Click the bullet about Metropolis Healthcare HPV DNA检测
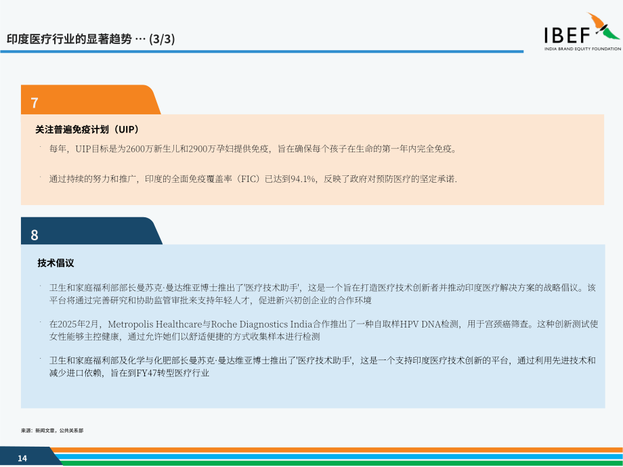Image resolution: width=623 pixels, height=467 pixels. (324, 330)
